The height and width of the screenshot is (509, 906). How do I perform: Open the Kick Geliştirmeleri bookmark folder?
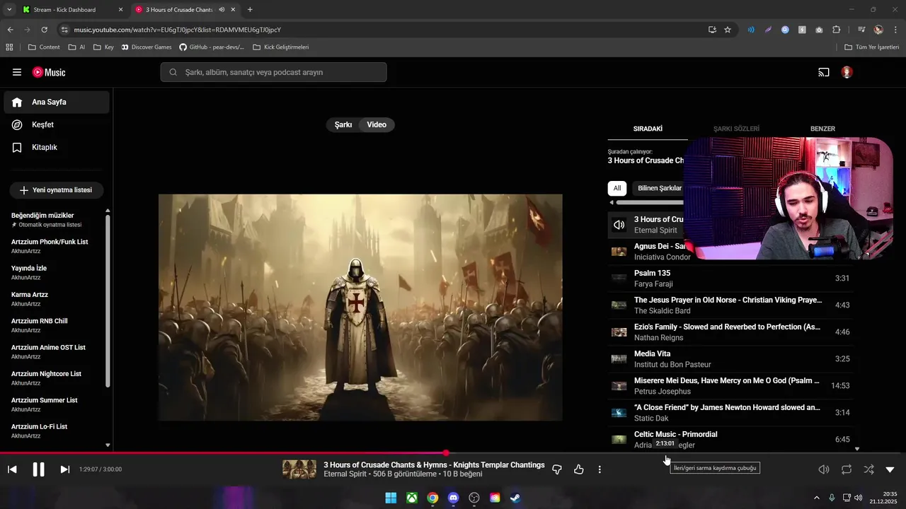(x=280, y=47)
